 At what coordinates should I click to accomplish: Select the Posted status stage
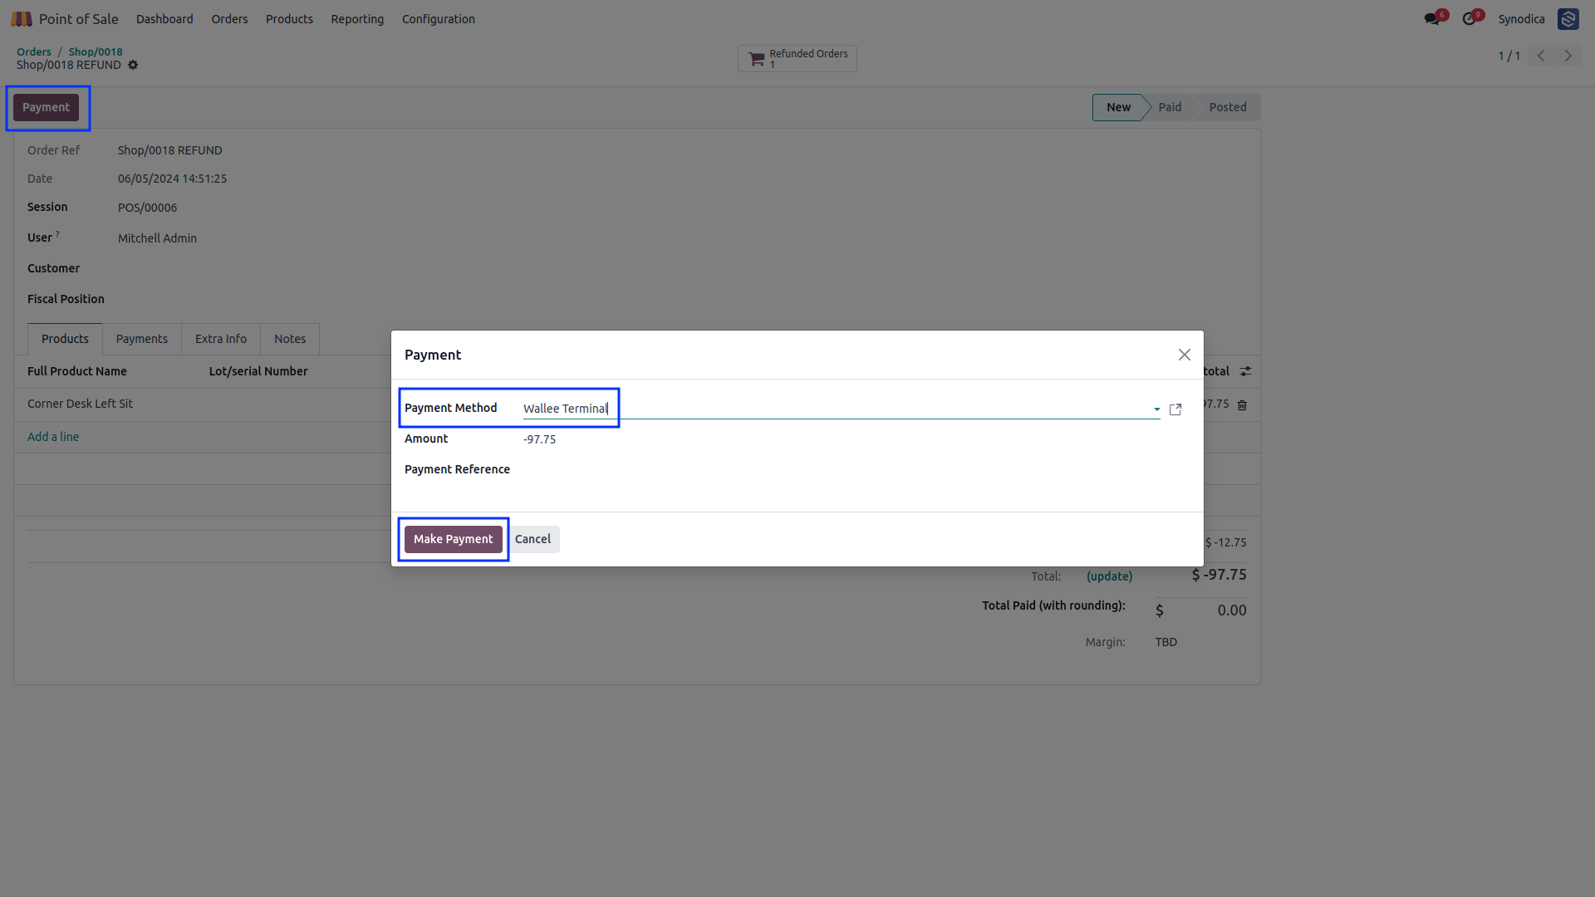click(1228, 107)
